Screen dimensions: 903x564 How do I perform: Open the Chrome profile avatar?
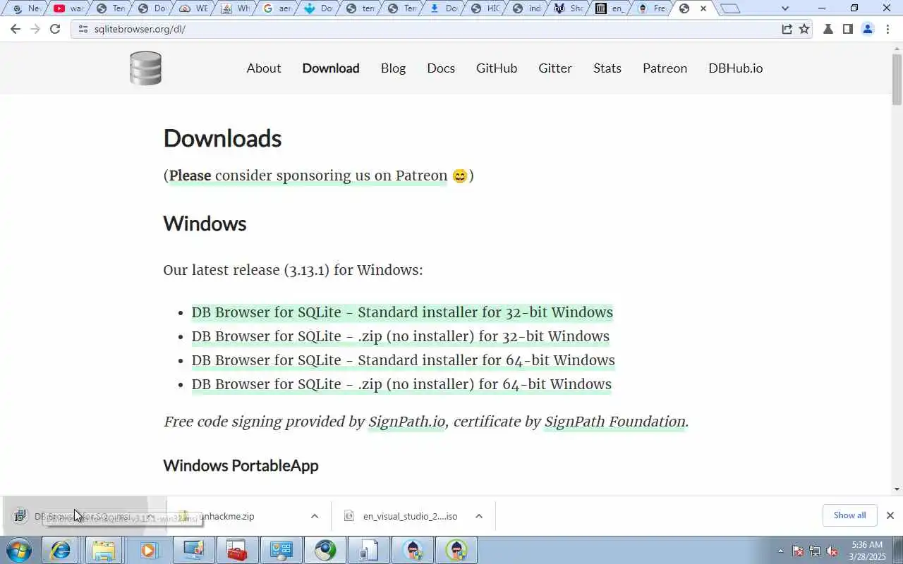(x=868, y=29)
